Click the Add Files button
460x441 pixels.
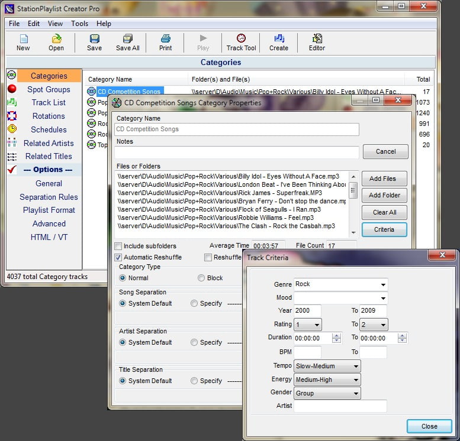click(384, 179)
